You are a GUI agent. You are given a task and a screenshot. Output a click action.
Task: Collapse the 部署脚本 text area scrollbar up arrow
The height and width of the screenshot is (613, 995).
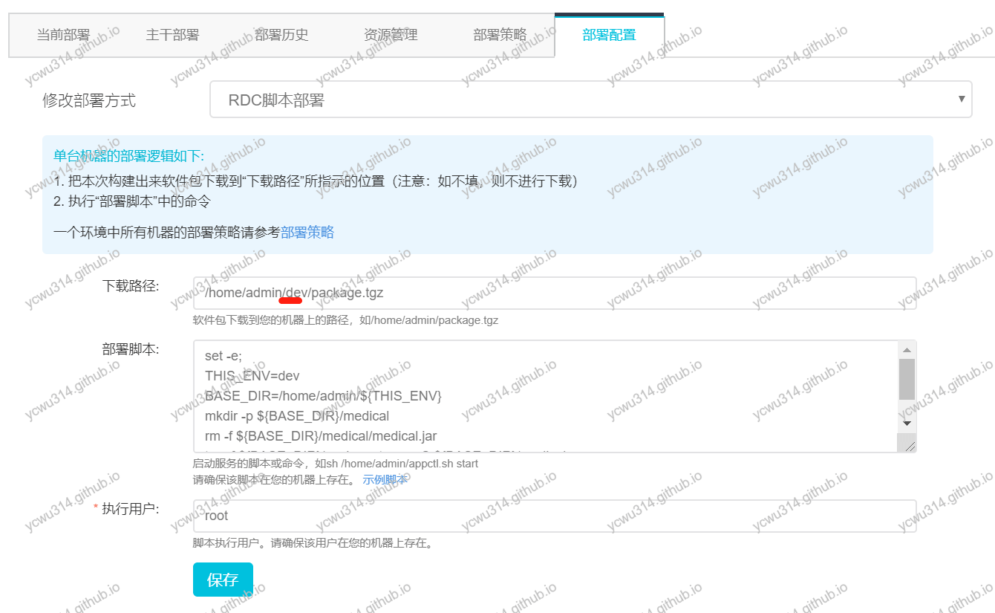click(907, 350)
